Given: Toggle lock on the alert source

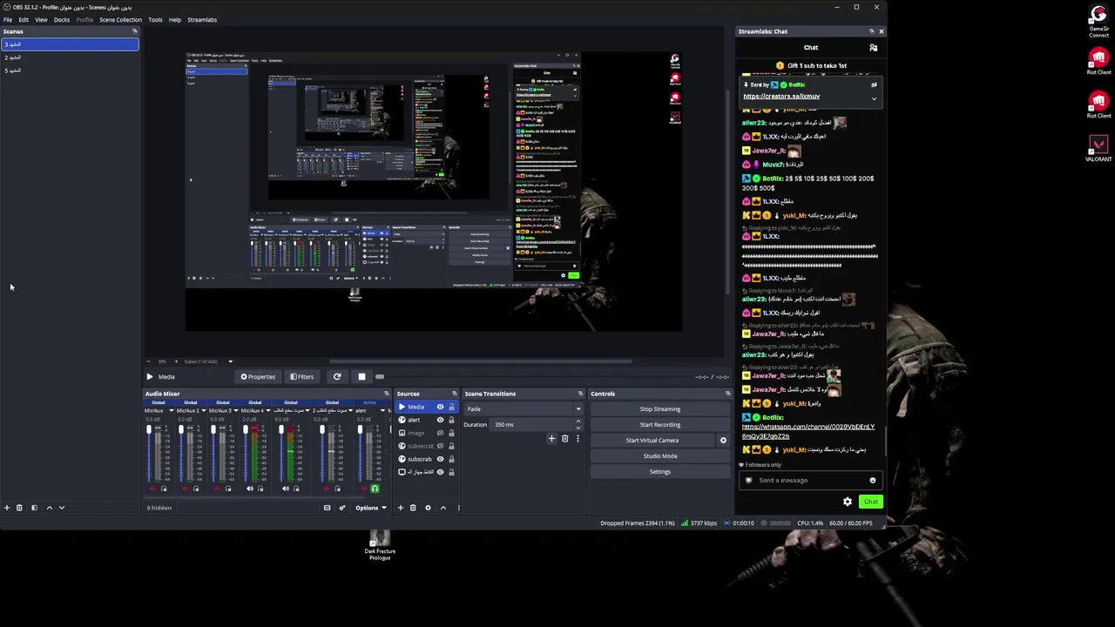Looking at the screenshot, I should point(451,420).
